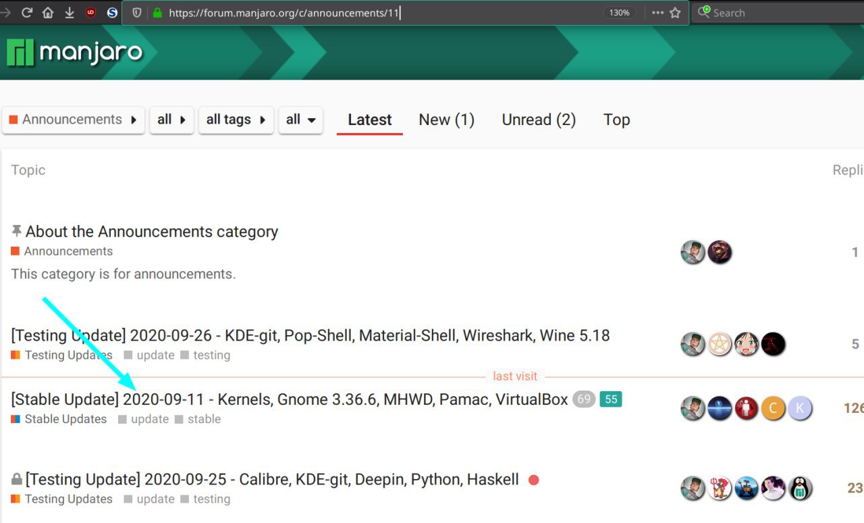Click 'This category is for announcements.' excerpt
This screenshot has height=523, width=864.
pos(124,274)
